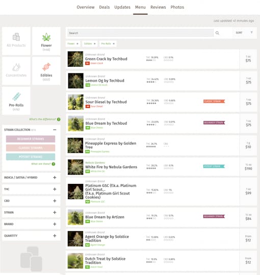Toggle the Flower leaf category

tap(46, 37)
